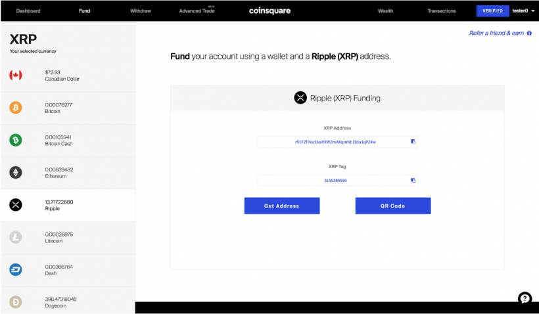The height and width of the screenshot is (314, 539).
Task: Click the Ethereum diamond icon
Action: pos(16,172)
